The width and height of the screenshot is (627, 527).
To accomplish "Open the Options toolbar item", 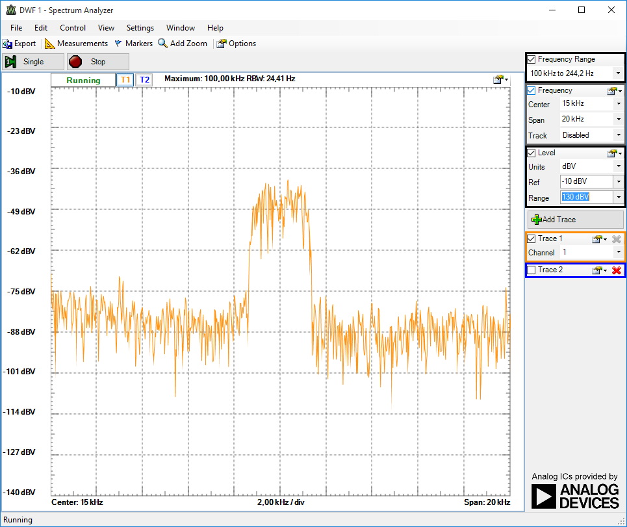I will [236, 44].
